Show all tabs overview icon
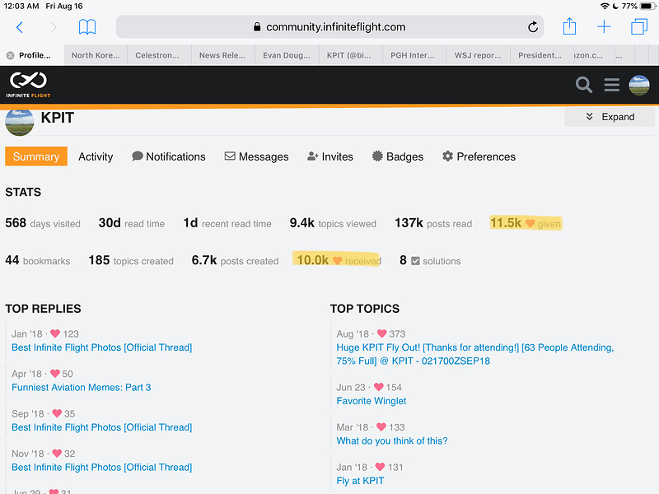 tap(638, 27)
